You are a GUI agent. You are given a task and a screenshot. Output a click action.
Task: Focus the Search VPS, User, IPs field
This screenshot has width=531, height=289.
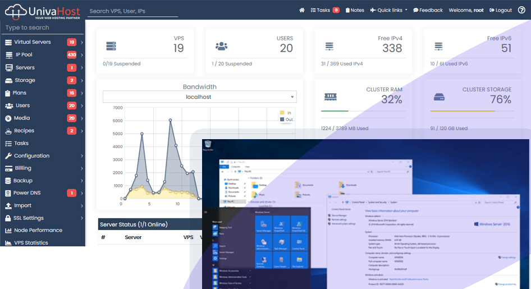tap(132, 11)
